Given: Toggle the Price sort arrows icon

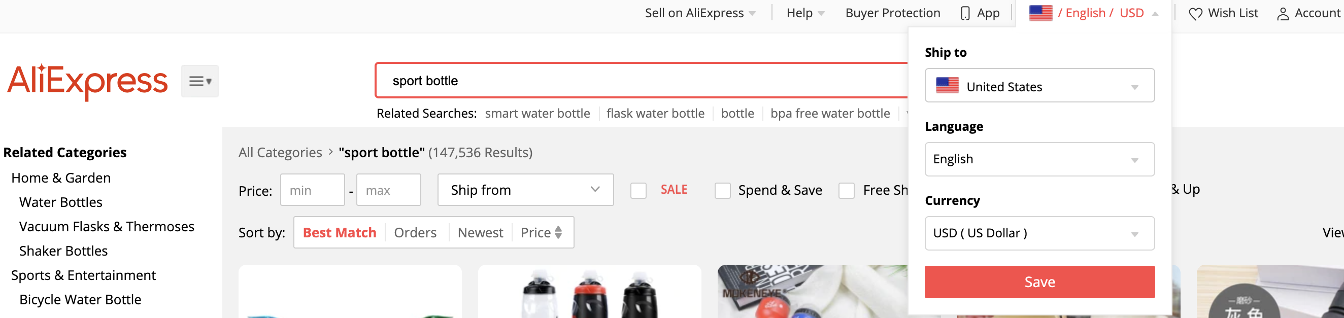Looking at the screenshot, I should [558, 232].
